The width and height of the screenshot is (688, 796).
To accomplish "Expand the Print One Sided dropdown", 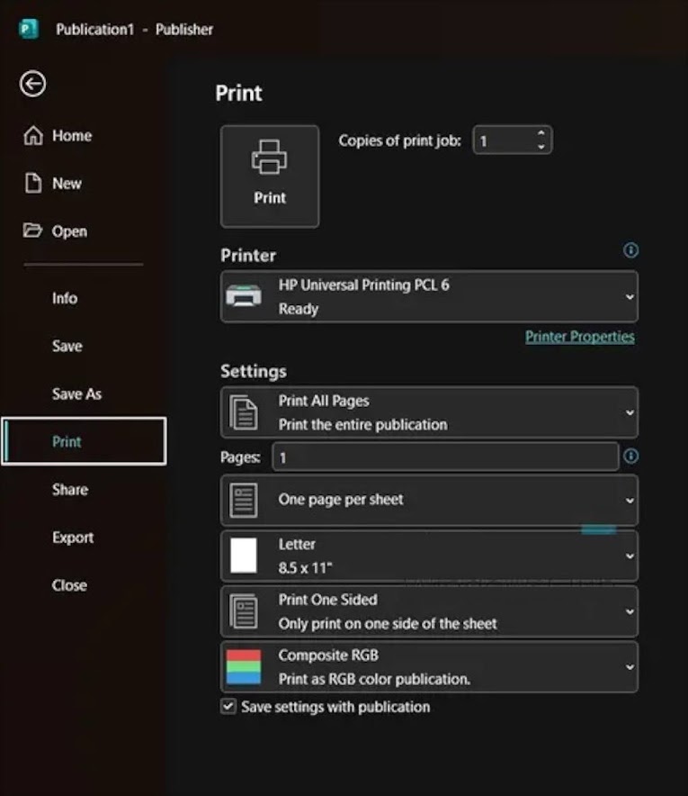I will [429, 611].
